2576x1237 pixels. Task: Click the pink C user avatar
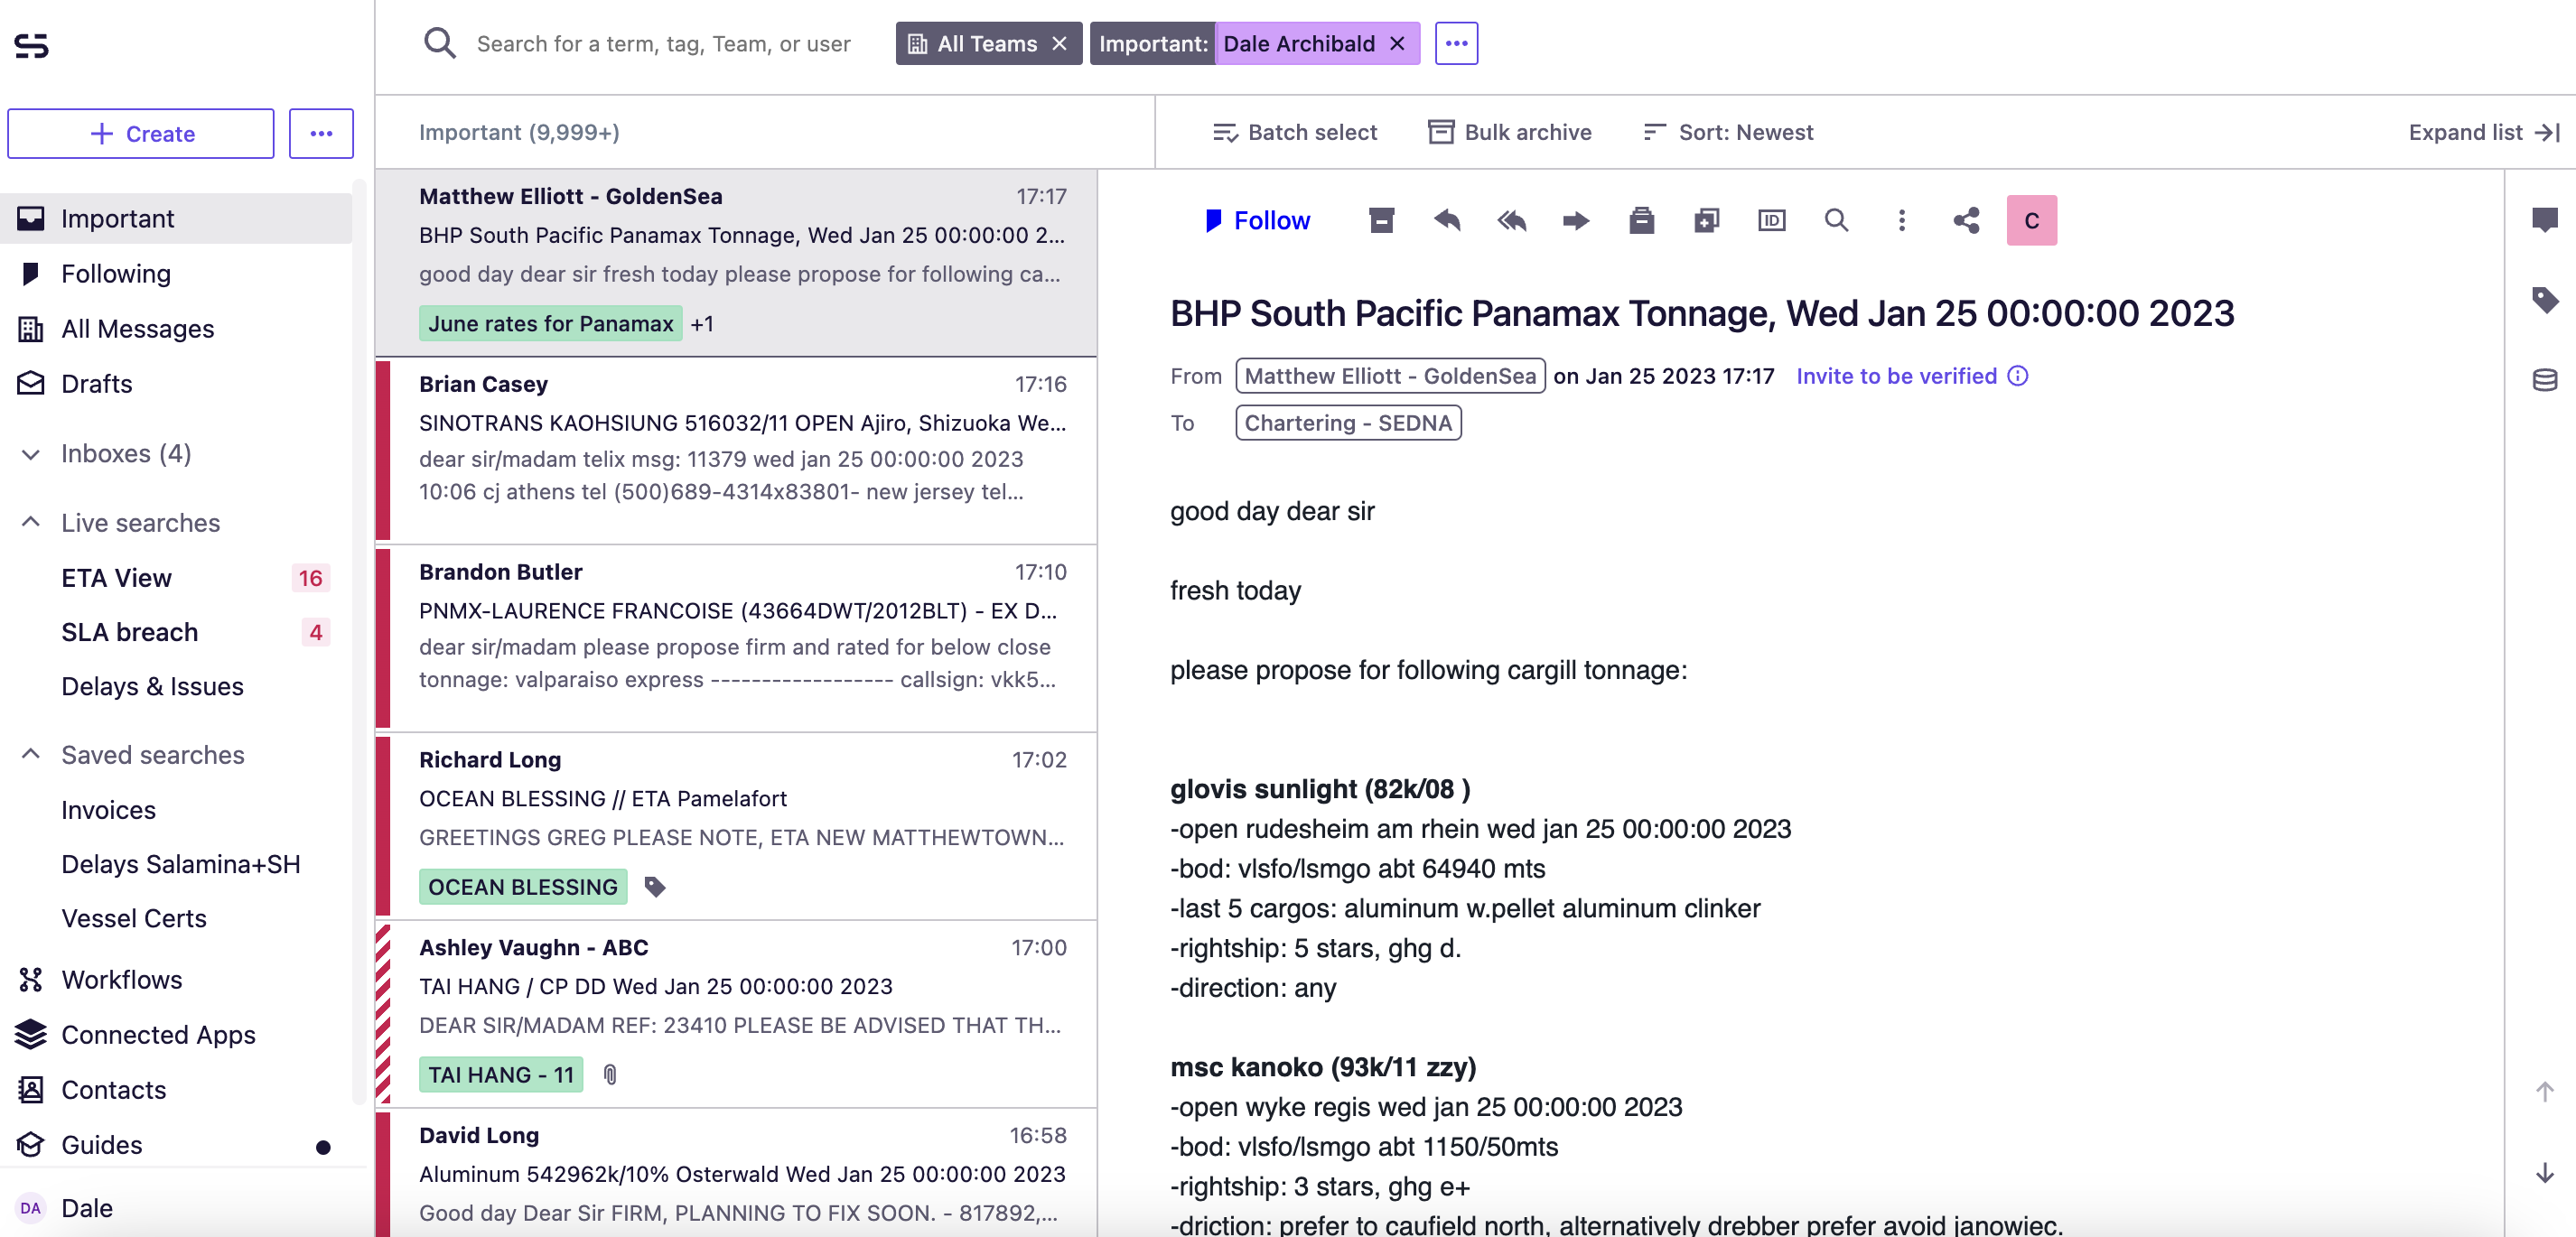click(2031, 220)
